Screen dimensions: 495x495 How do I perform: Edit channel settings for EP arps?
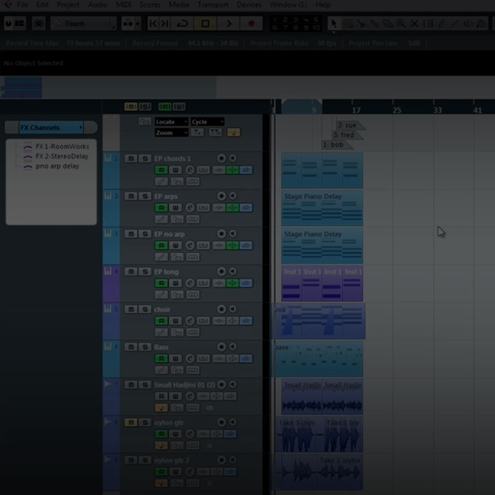pyautogui.click(x=190, y=208)
